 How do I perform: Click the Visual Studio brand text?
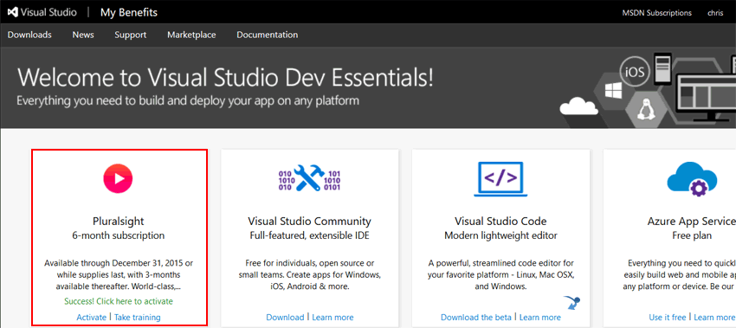click(48, 13)
